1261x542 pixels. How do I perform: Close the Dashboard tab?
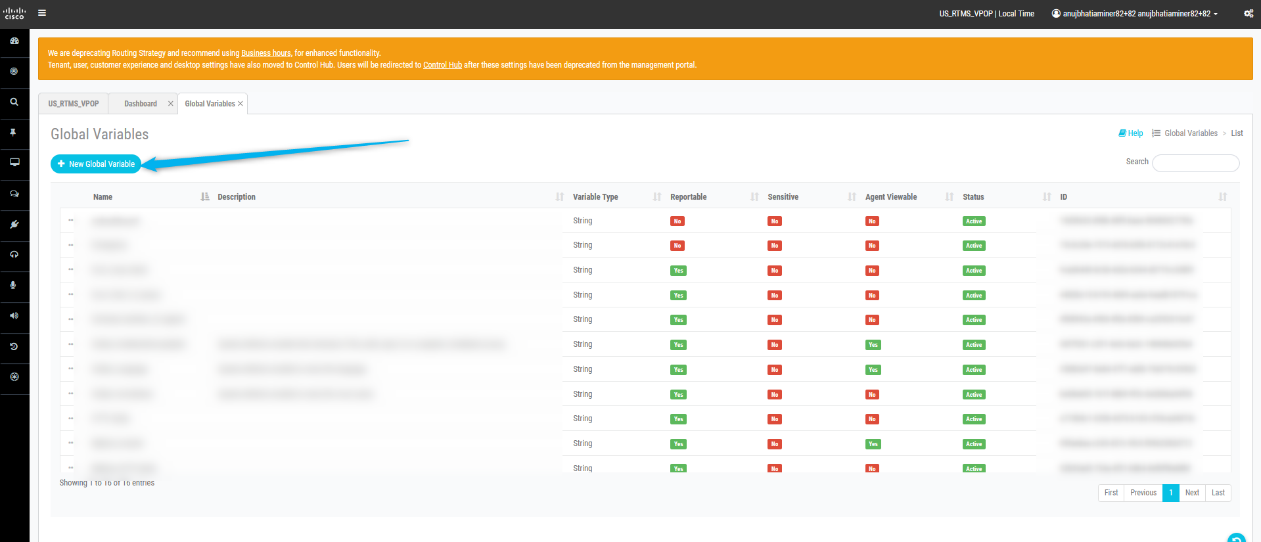[171, 104]
